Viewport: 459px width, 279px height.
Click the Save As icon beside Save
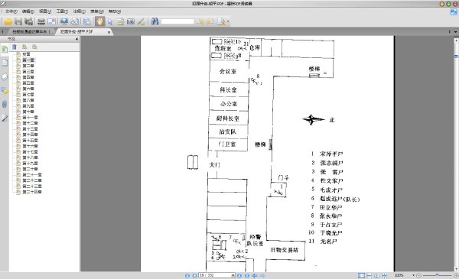point(28,21)
